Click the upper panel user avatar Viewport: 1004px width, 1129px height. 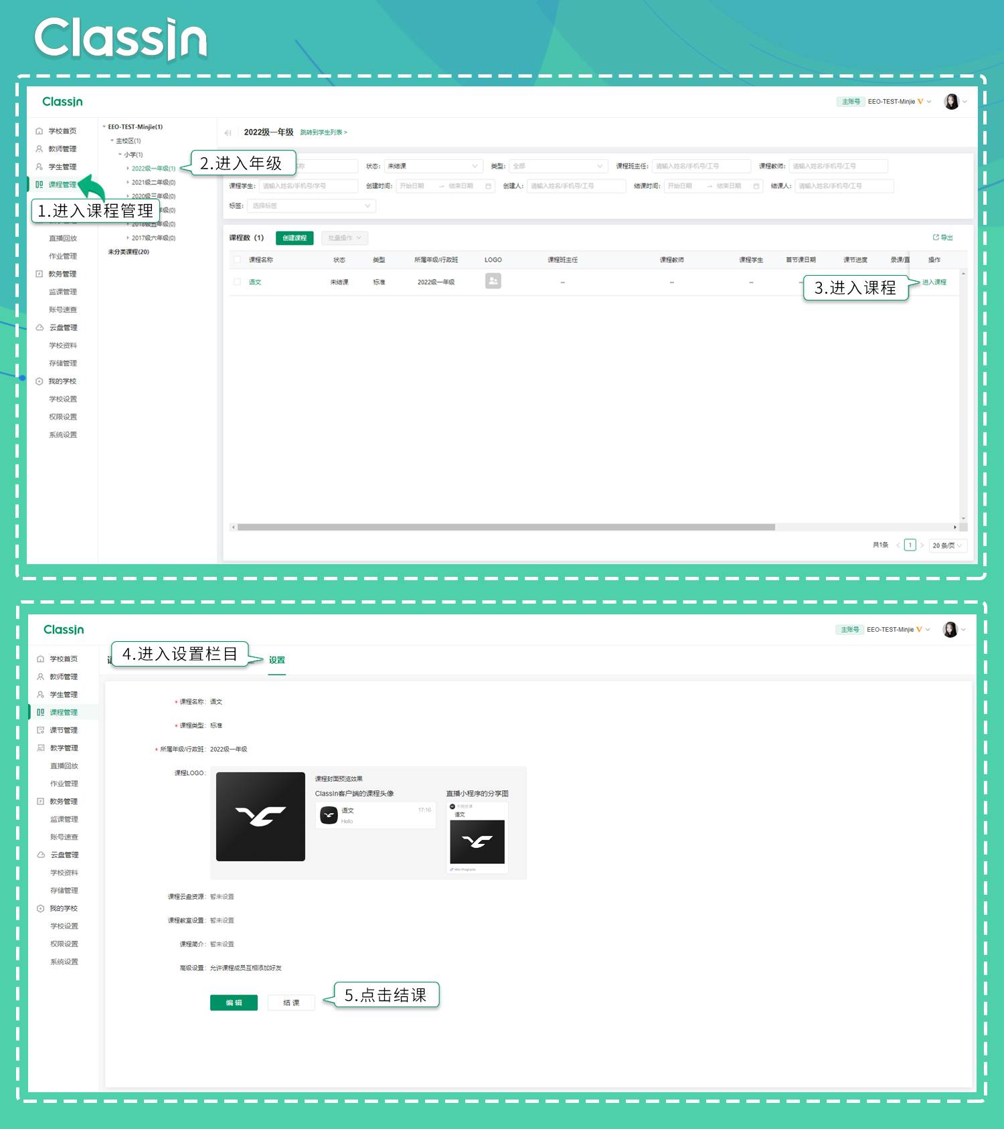[x=951, y=102]
